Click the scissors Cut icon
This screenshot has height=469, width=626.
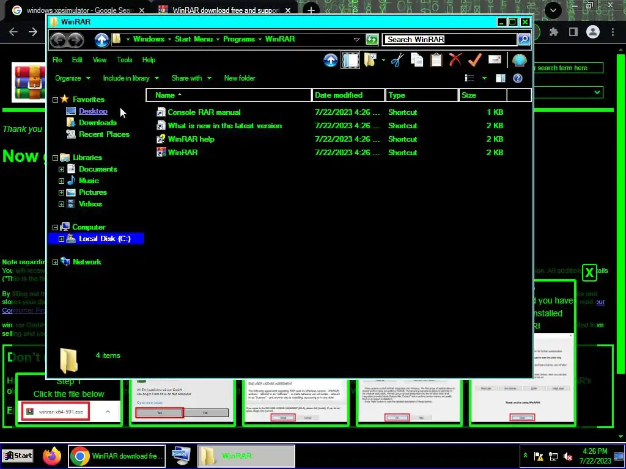[x=397, y=60]
